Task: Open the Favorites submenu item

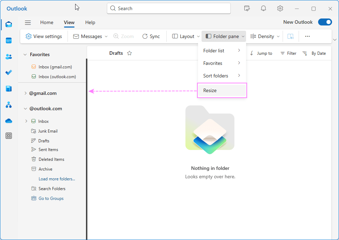Action: (x=222, y=63)
